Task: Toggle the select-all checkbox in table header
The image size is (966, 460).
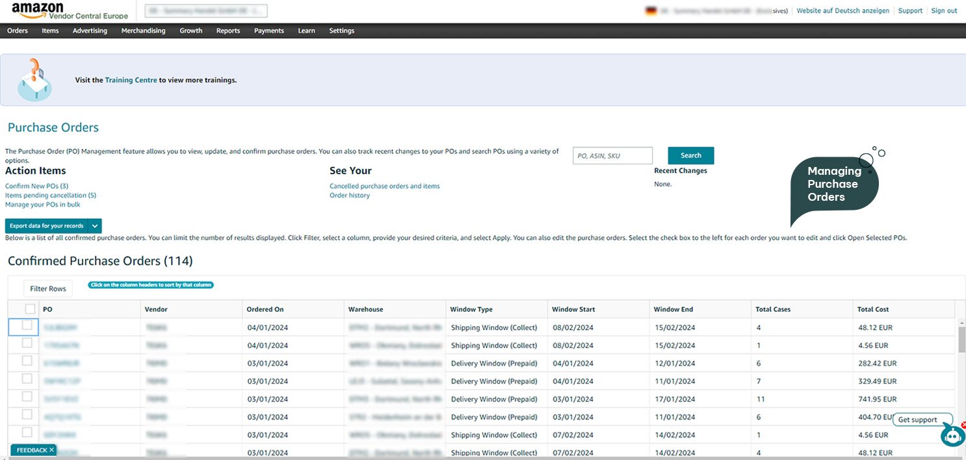Action: pyautogui.click(x=30, y=309)
